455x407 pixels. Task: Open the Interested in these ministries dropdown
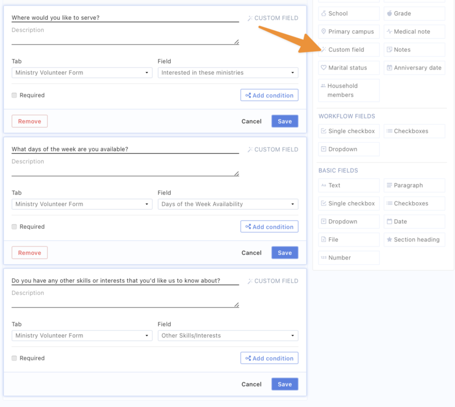click(227, 72)
